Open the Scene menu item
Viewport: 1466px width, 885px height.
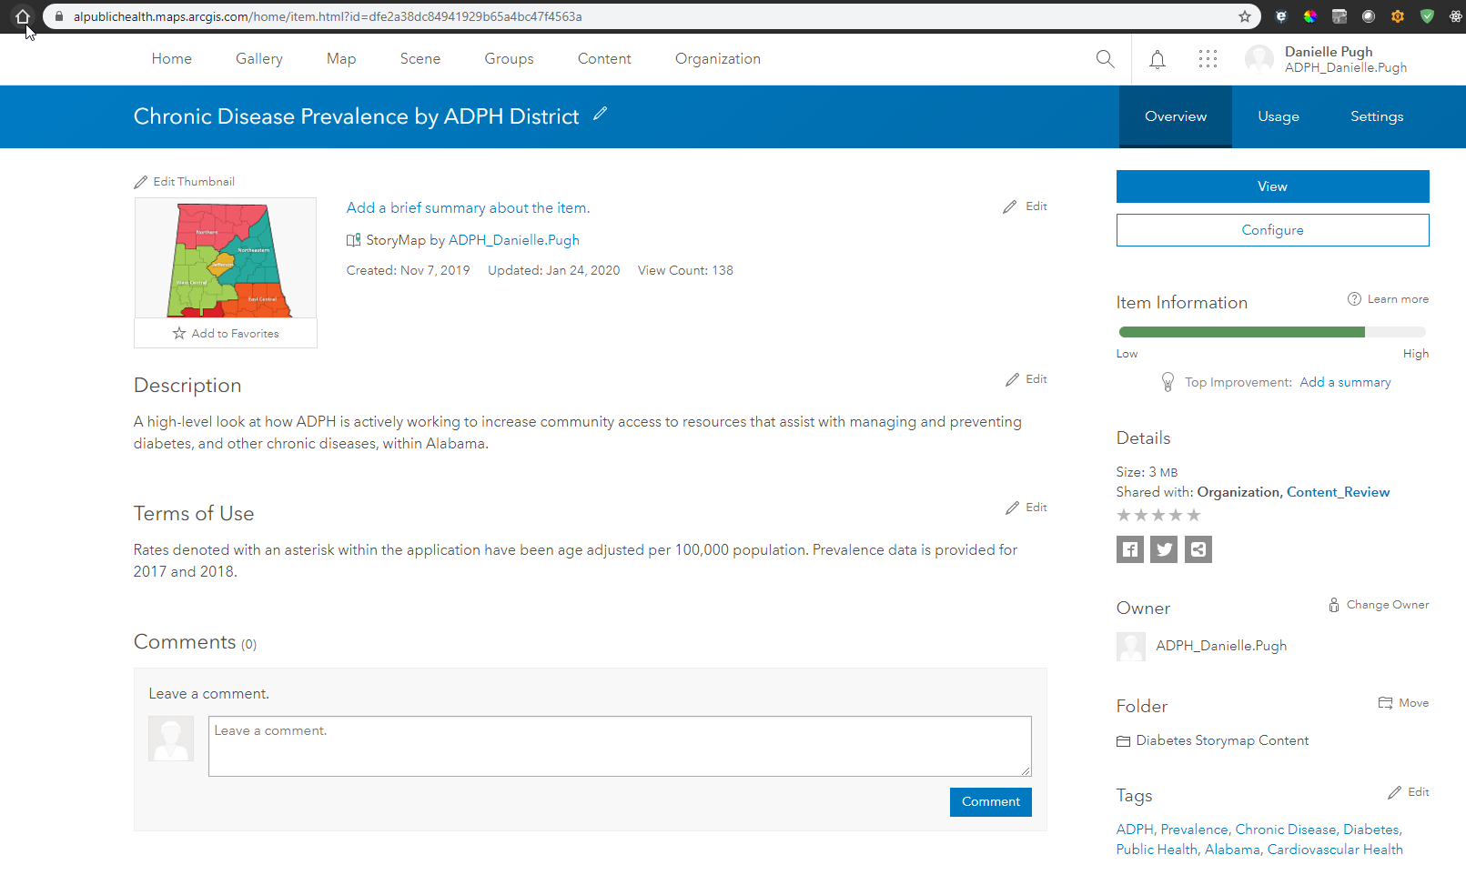point(420,59)
